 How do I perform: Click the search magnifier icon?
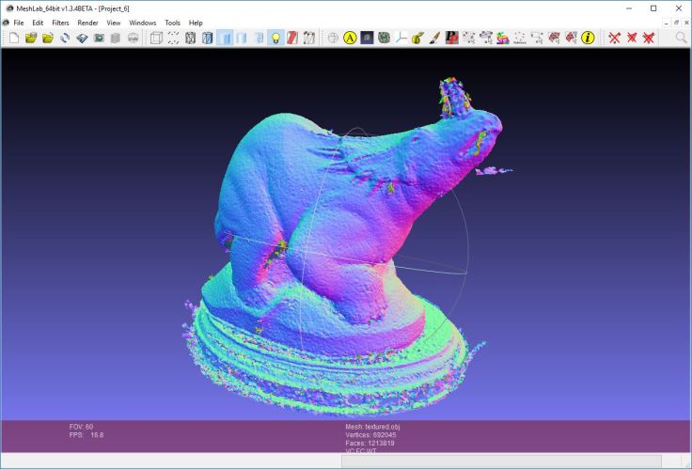click(x=681, y=38)
